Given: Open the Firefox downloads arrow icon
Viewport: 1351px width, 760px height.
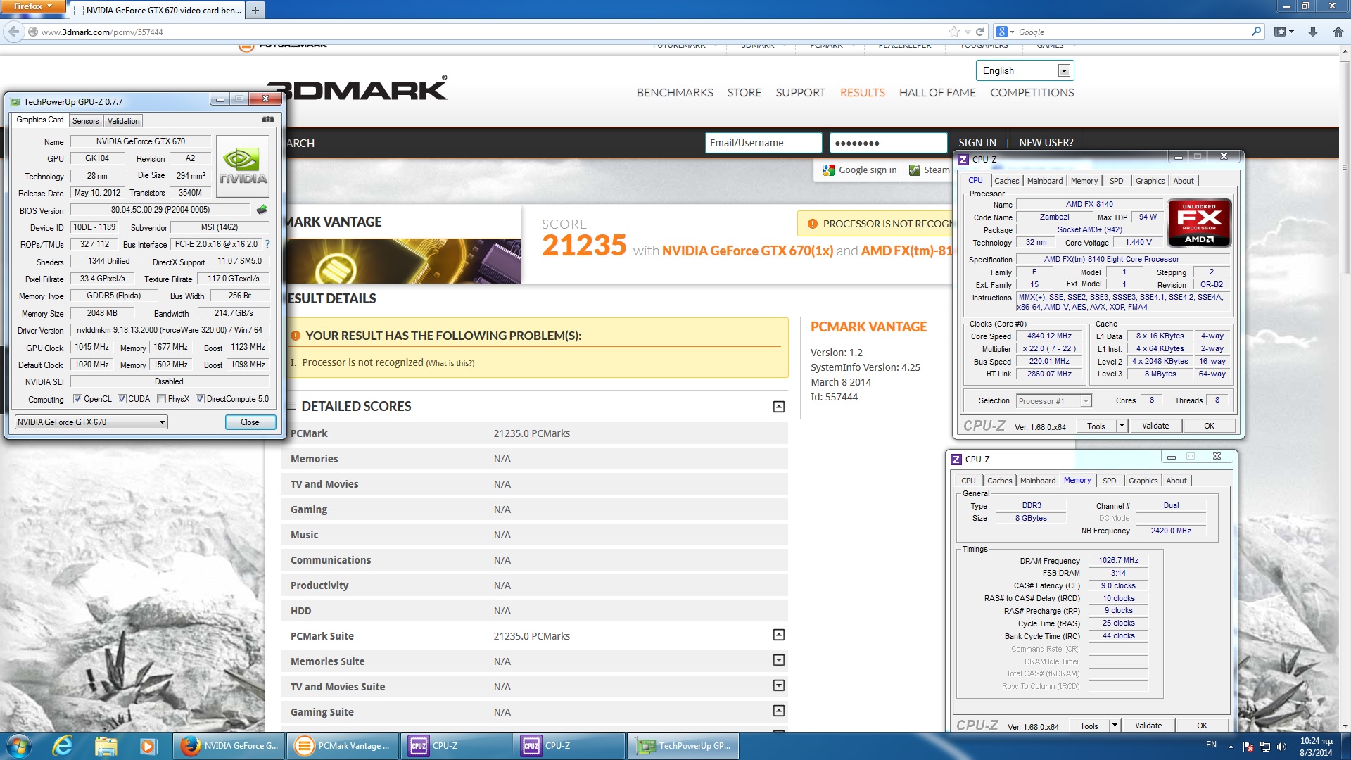Looking at the screenshot, I should [x=1313, y=32].
